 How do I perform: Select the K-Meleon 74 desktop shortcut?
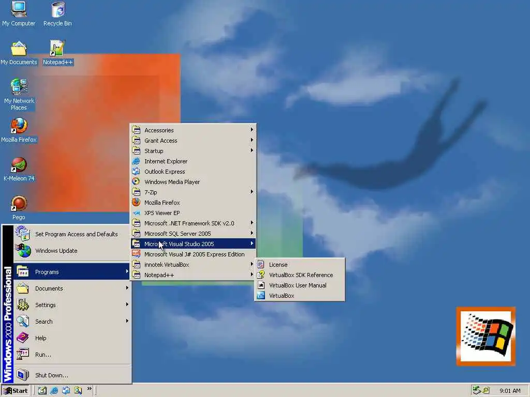point(19,169)
